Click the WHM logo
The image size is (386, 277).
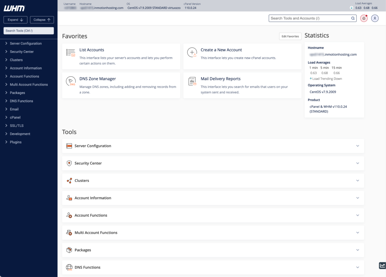point(14,8)
